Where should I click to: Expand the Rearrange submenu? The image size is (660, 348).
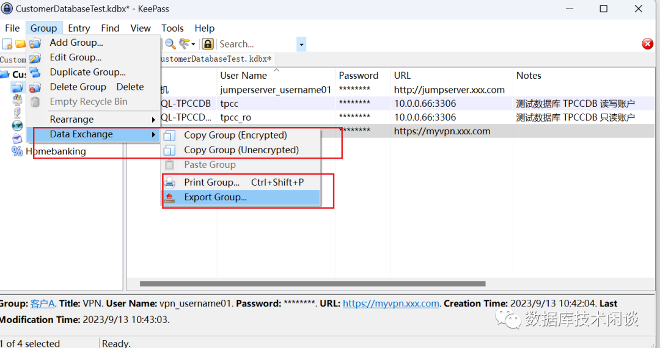pyautogui.click(x=94, y=120)
